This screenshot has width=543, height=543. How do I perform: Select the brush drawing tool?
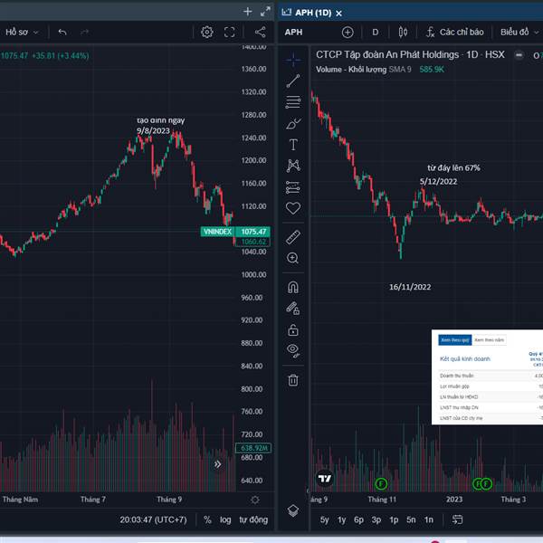293,123
